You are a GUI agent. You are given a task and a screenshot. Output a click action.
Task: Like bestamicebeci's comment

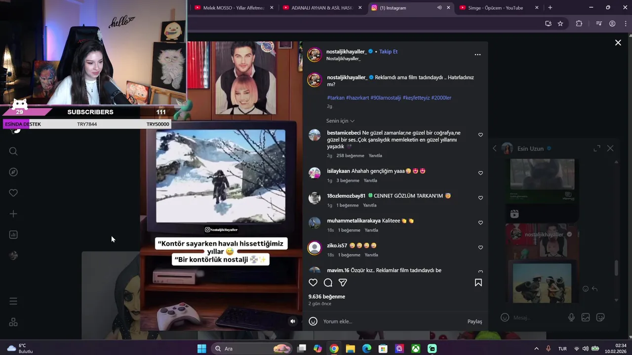pos(480,135)
